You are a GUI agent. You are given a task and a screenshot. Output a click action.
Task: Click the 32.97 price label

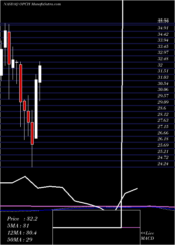click(163, 52)
